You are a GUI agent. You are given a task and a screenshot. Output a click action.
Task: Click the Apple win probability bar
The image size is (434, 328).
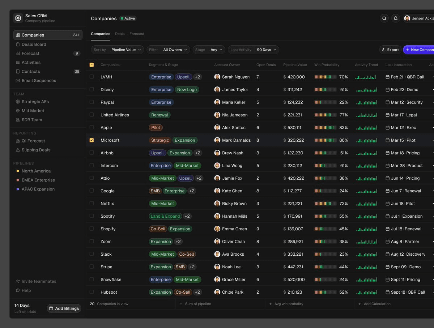tap(325, 128)
